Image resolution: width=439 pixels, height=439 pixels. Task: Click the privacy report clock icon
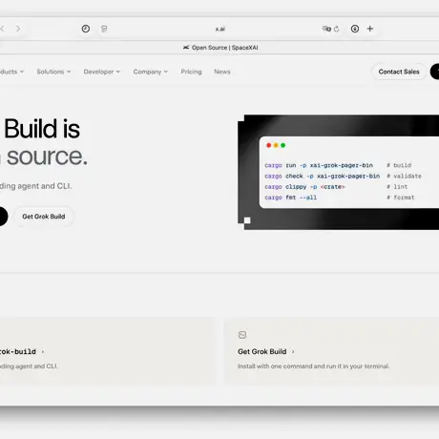click(x=86, y=29)
